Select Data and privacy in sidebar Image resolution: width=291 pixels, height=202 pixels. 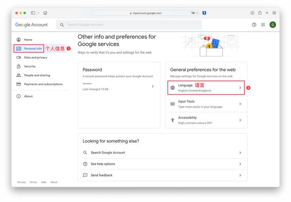pyautogui.click(x=36, y=57)
